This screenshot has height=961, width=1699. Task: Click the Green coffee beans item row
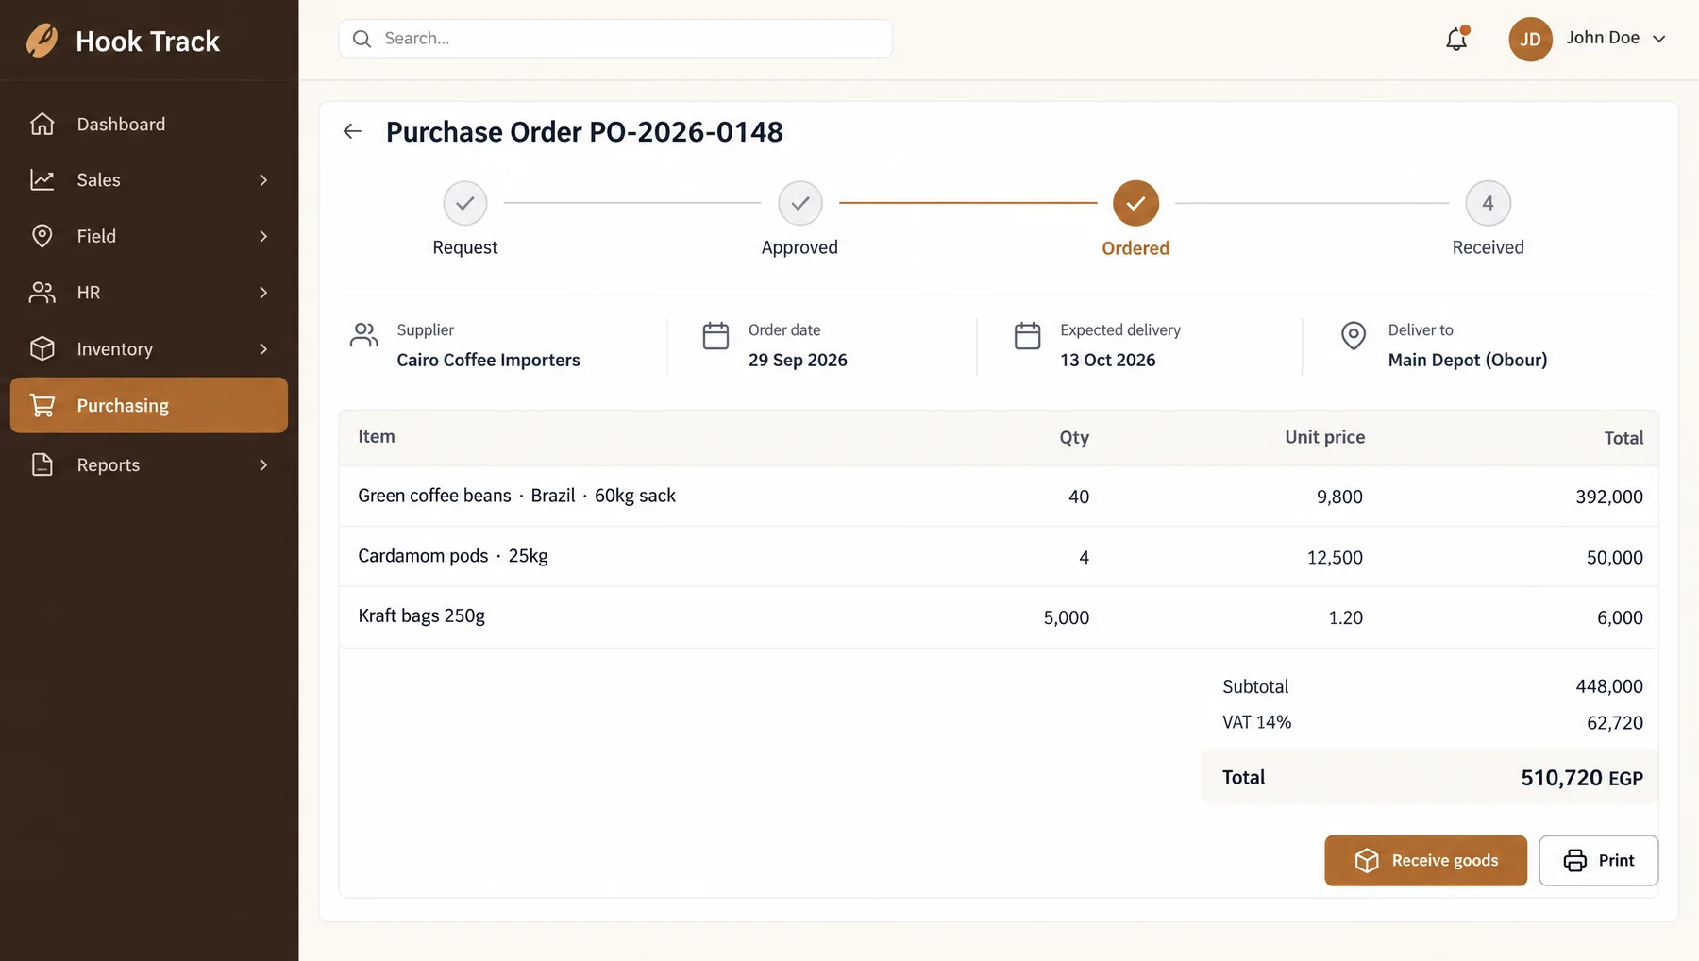coord(999,496)
